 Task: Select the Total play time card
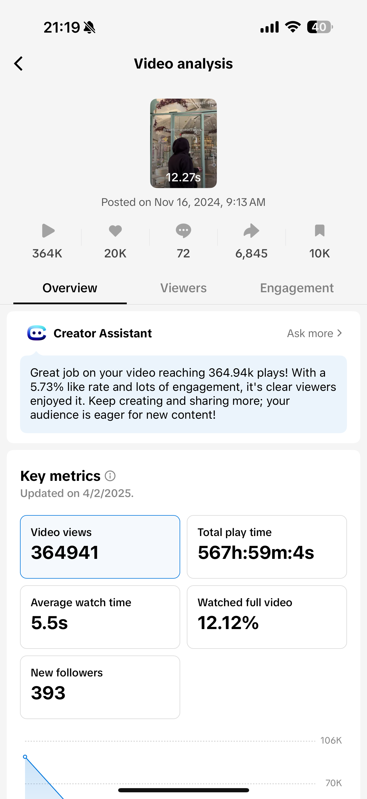267,547
